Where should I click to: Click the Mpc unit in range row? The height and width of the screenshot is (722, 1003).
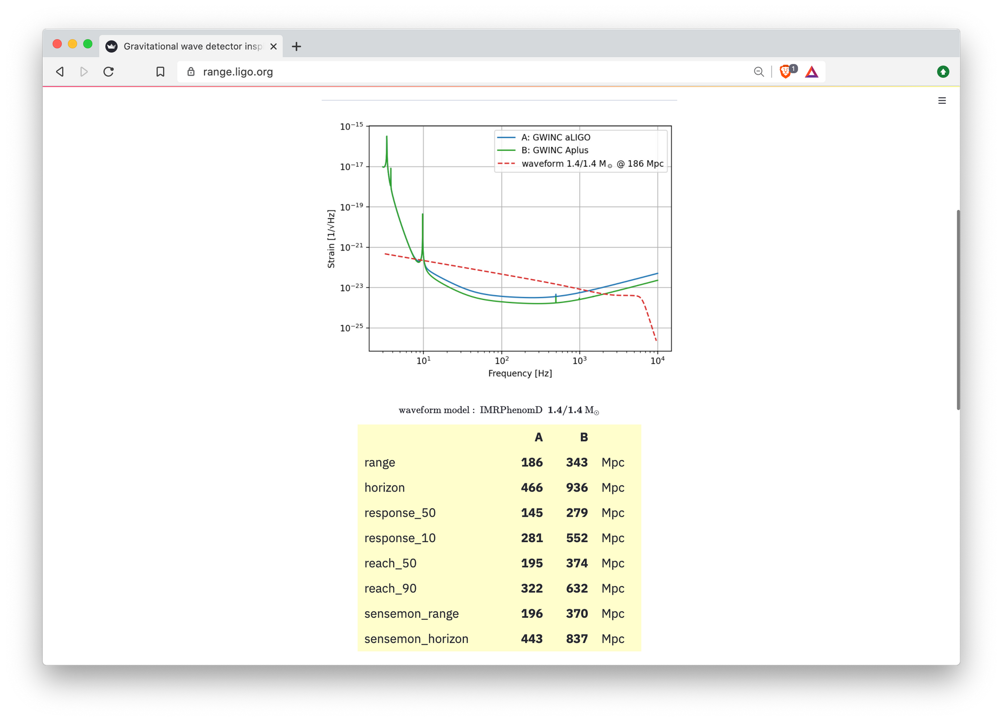pyautogui.click(x=613, y=462)
